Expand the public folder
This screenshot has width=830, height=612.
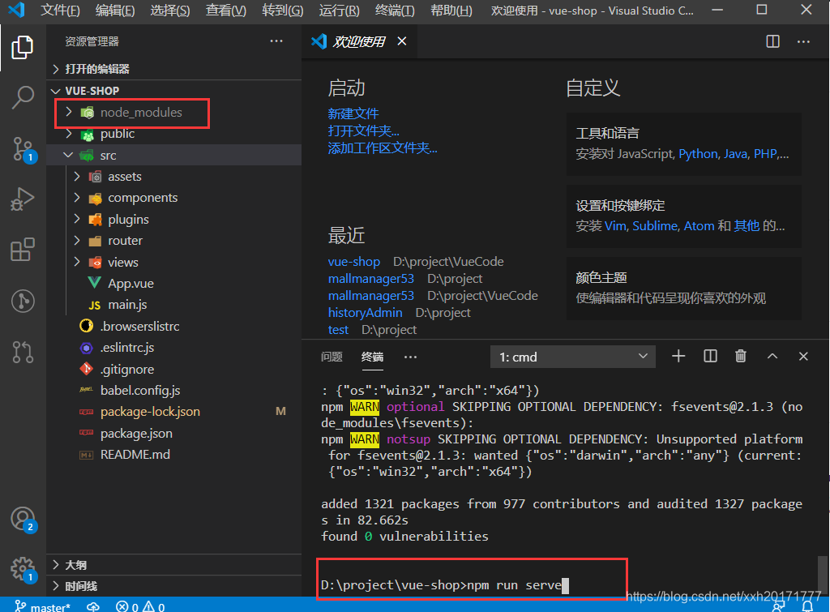click(173, 134)
